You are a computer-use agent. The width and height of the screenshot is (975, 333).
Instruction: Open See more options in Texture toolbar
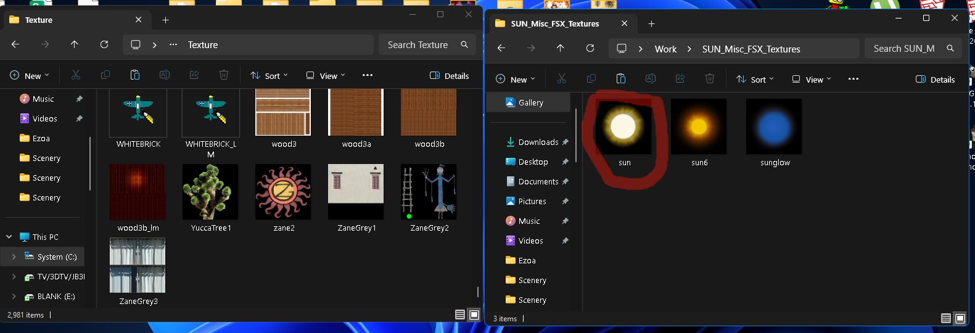point(368,75)
